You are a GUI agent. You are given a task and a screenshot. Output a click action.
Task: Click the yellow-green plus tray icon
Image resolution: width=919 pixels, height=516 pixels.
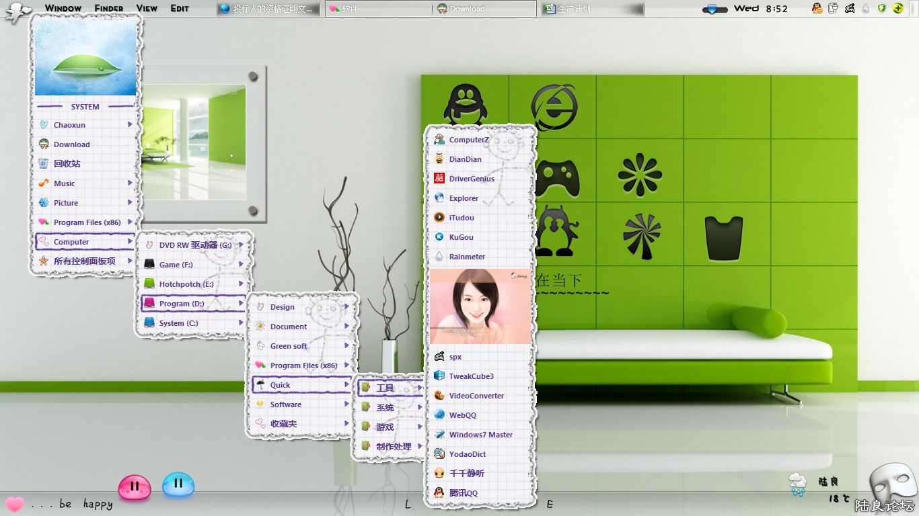[x=898, y=8]
